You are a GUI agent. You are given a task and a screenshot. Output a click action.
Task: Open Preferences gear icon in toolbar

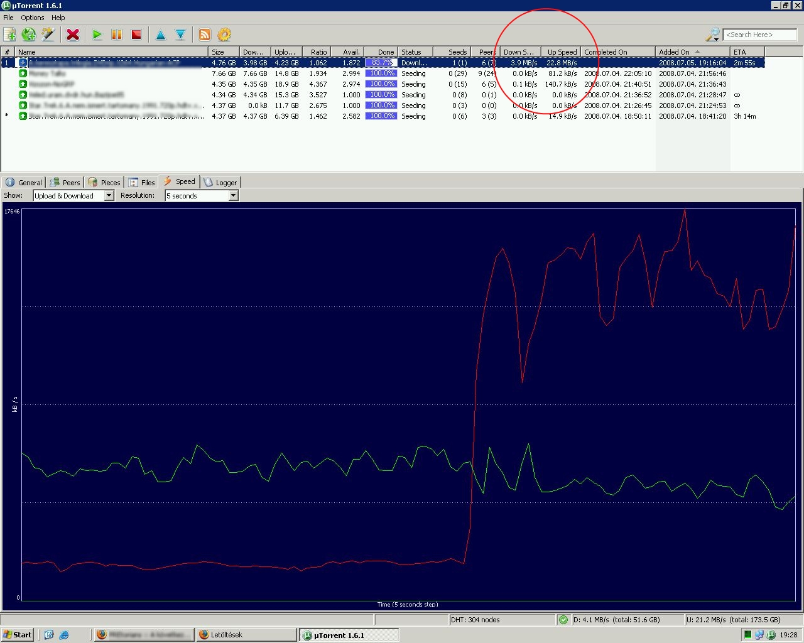click(224, 35)
